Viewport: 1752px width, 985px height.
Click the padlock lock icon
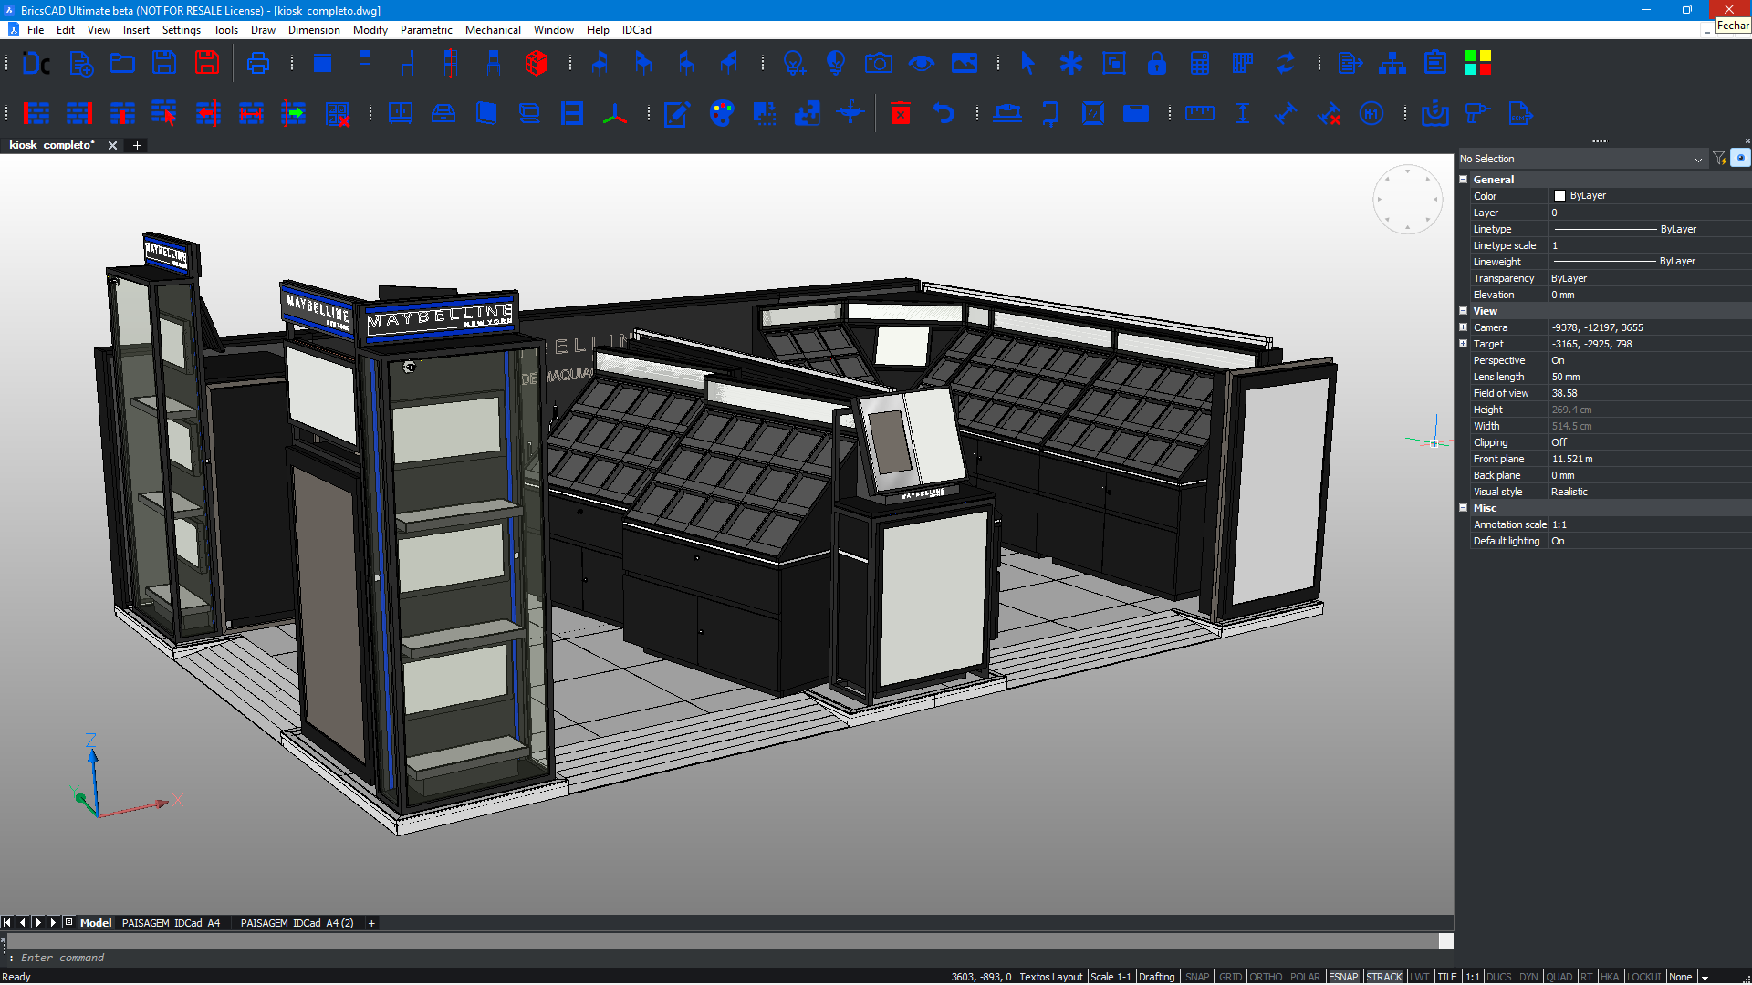pos(1156,63)
